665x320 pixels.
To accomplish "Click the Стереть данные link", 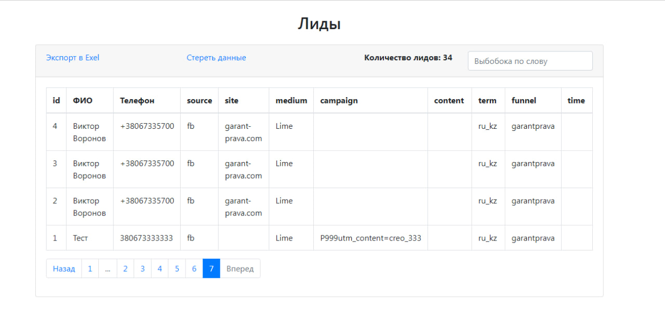I will click(216, 58).
